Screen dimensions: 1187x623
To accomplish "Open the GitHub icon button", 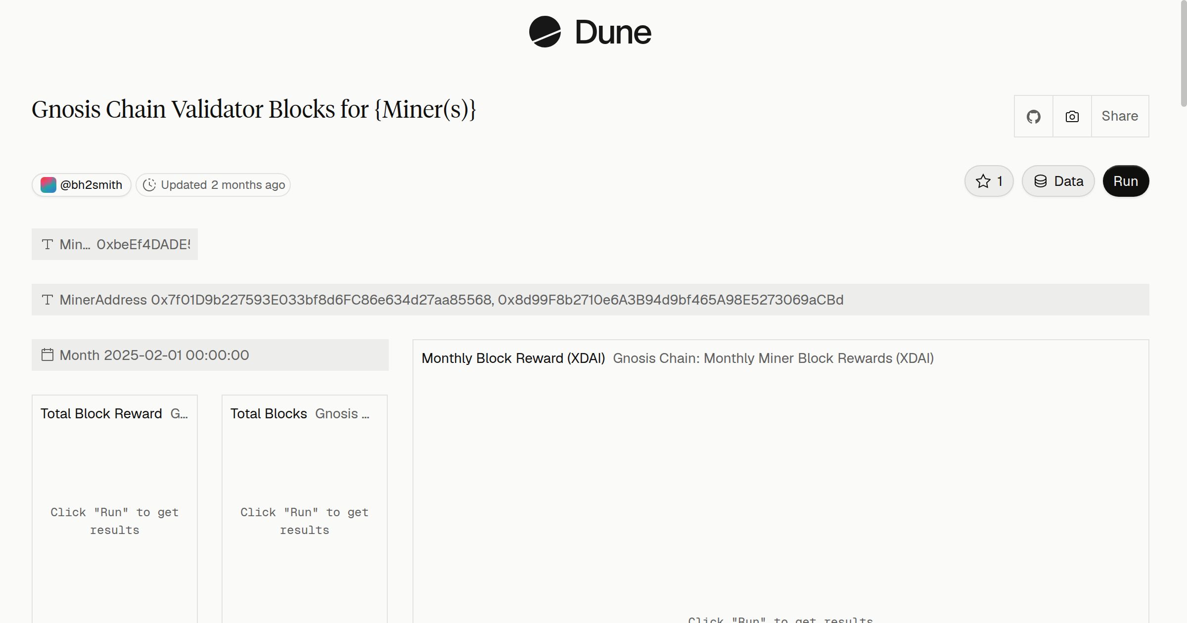I will coord(1034,116).
